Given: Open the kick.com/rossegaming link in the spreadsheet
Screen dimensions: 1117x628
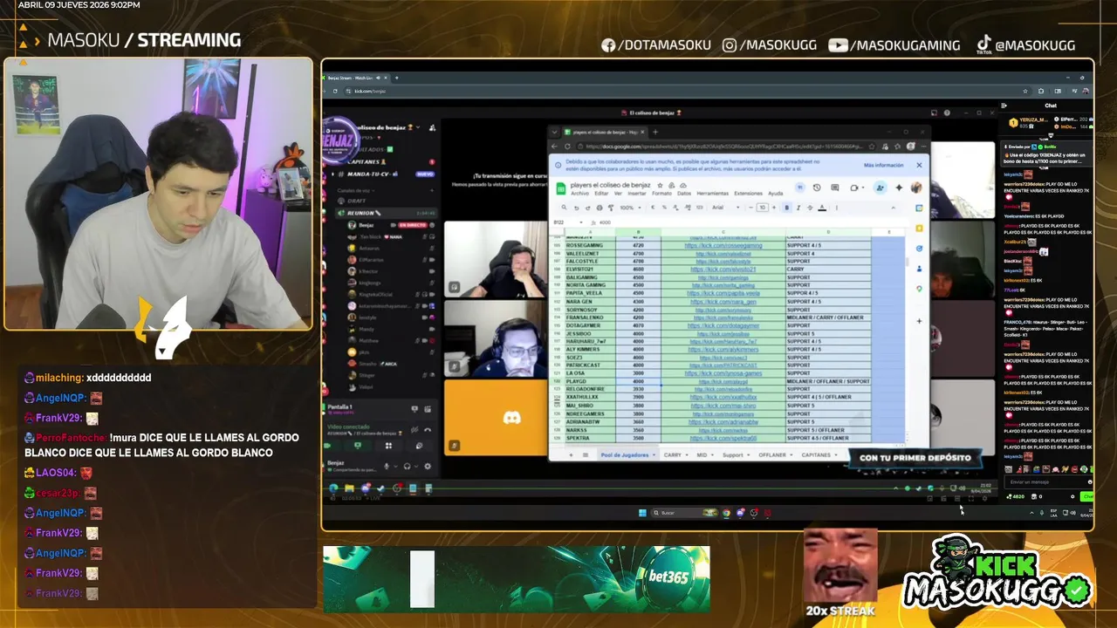Looking at the screenshot, I should tap(723, 246).
